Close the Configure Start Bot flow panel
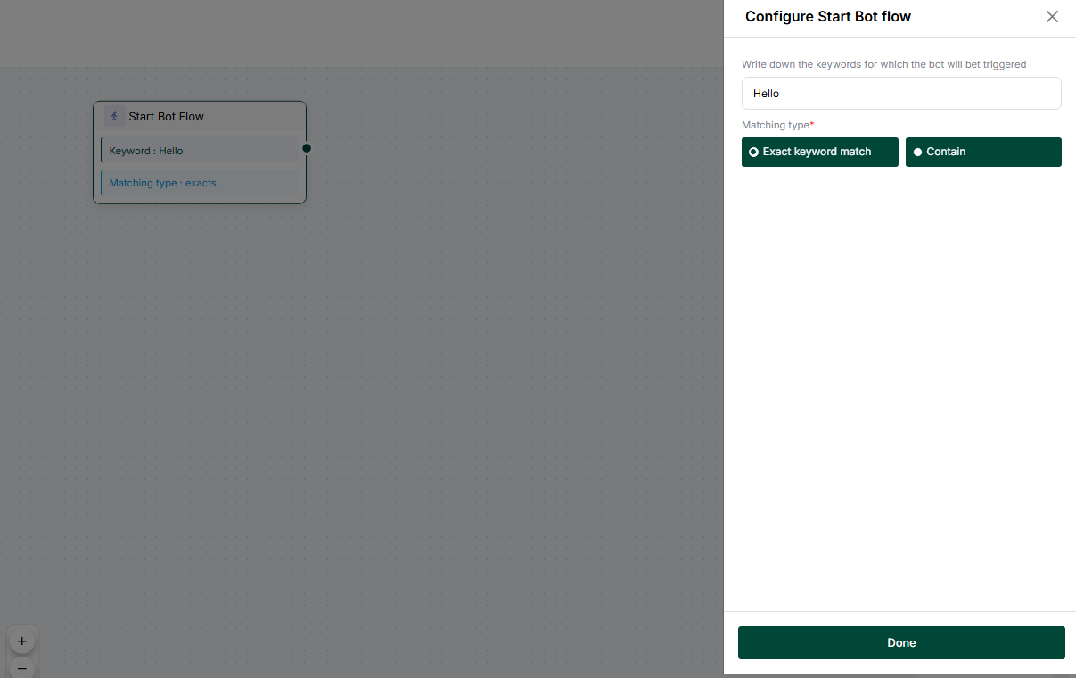The height and width of the screenshot is (678, 1076). [x=1052, y=17]
